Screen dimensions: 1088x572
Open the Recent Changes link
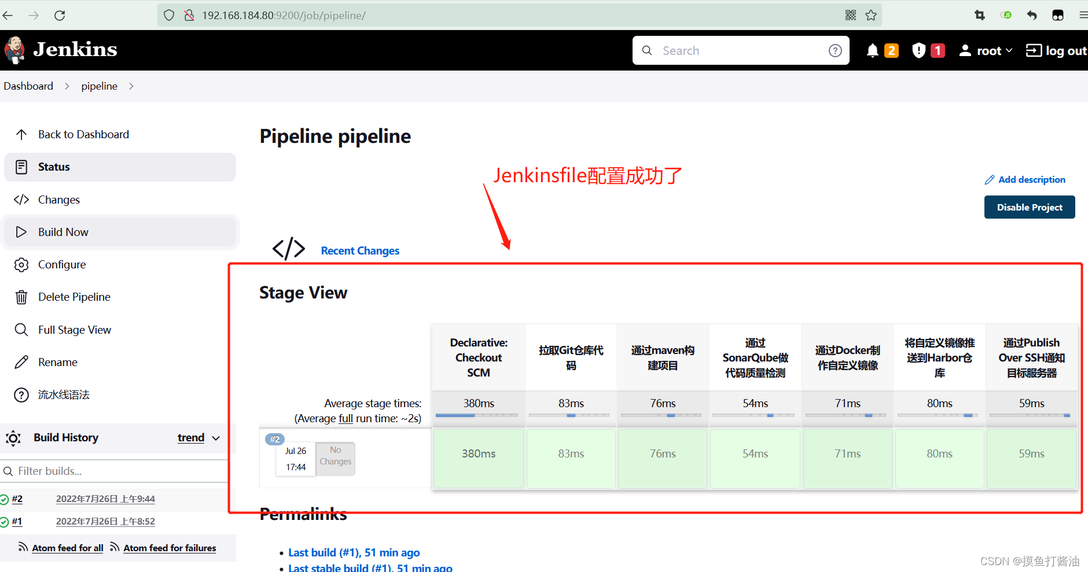point(360,250)
